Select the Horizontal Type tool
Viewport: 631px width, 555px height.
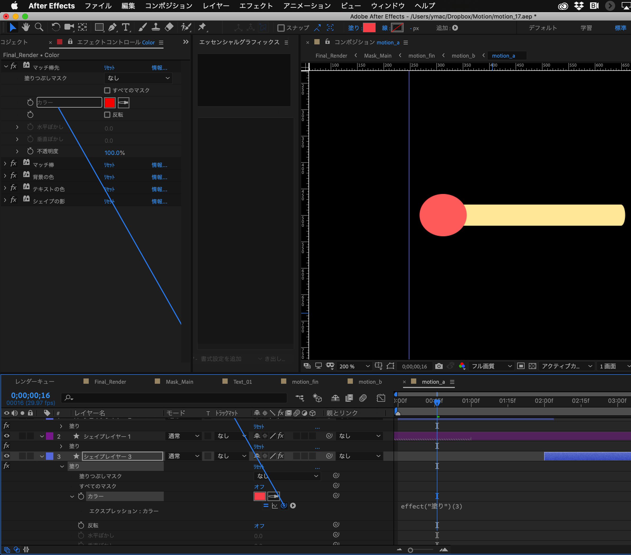click(x=125, y=27)
